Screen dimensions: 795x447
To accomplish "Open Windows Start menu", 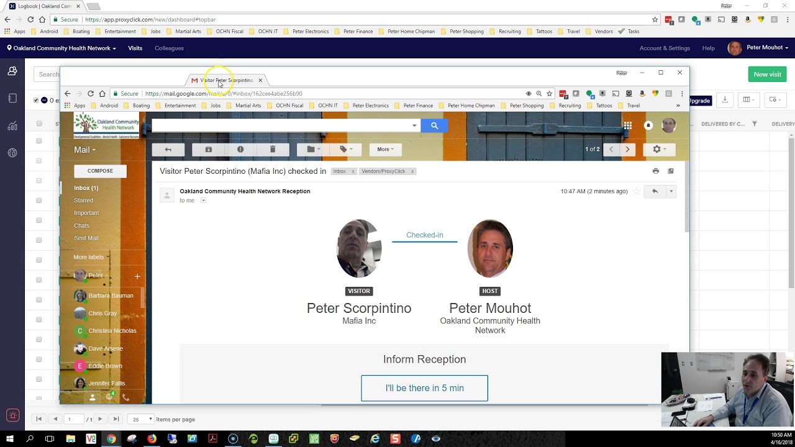I will pyautogui.click(x=10, y=438).
